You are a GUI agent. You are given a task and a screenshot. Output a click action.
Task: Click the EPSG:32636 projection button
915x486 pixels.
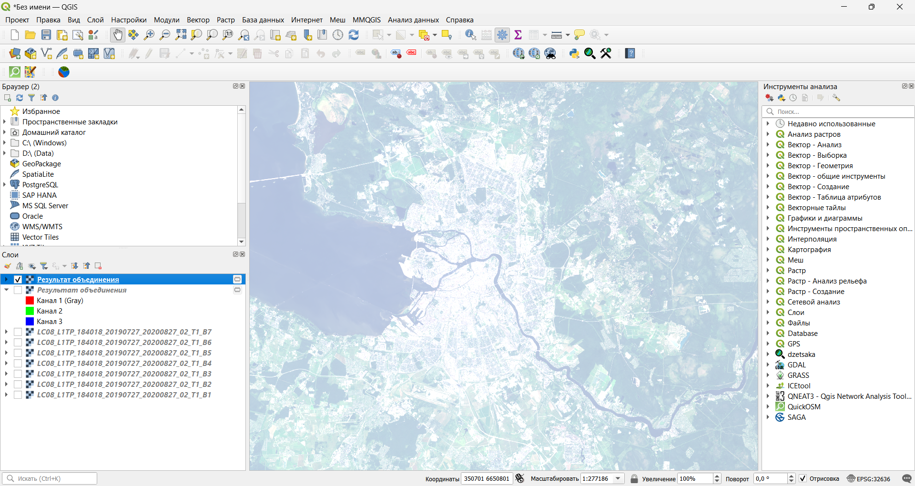click(868, 478)
